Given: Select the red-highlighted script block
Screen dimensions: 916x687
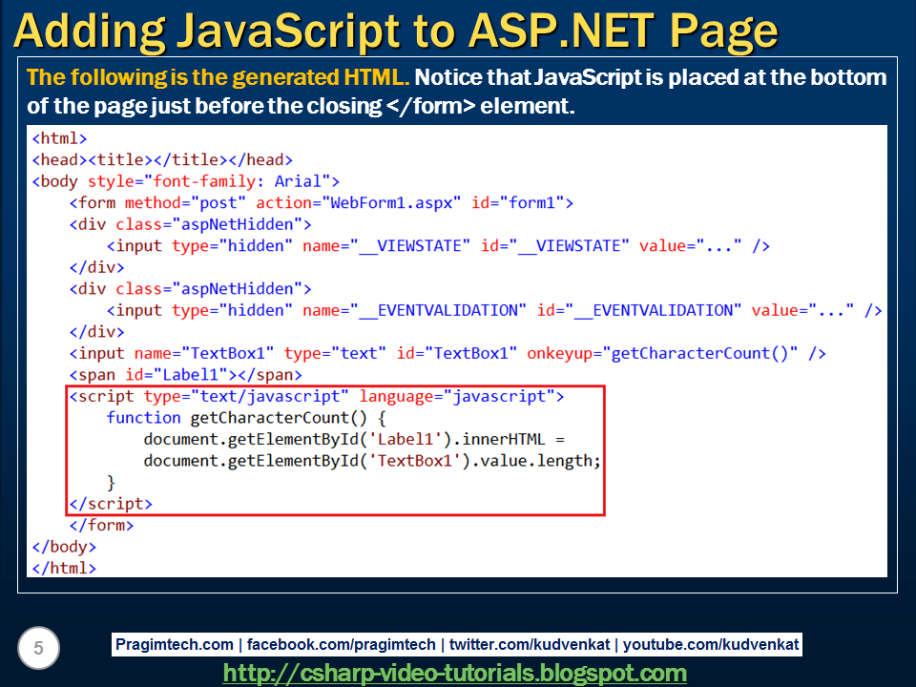Looking at the screenshot, I should click(334, 448).
